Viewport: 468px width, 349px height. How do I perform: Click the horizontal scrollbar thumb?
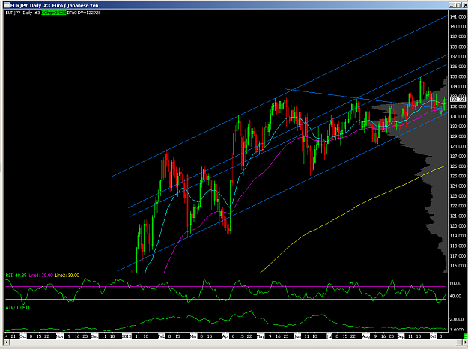459,342
